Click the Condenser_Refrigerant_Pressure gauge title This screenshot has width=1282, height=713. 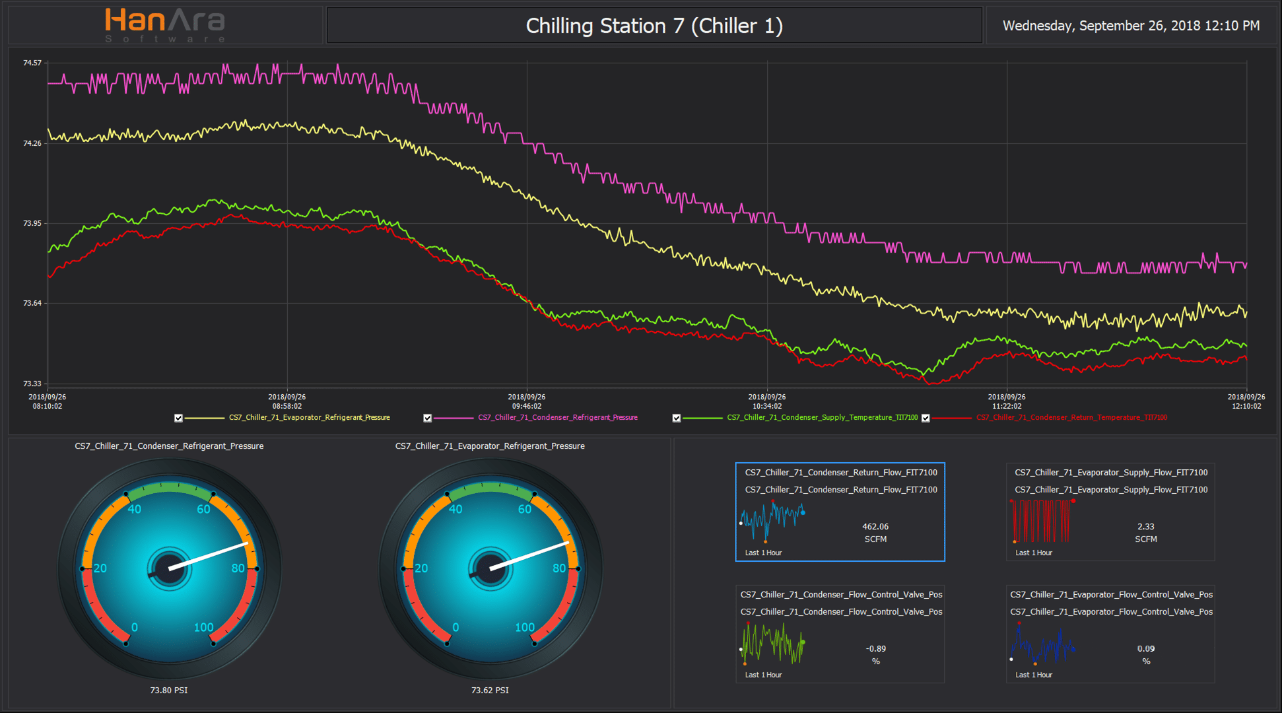pyautogui.click(x=169, y=446)
